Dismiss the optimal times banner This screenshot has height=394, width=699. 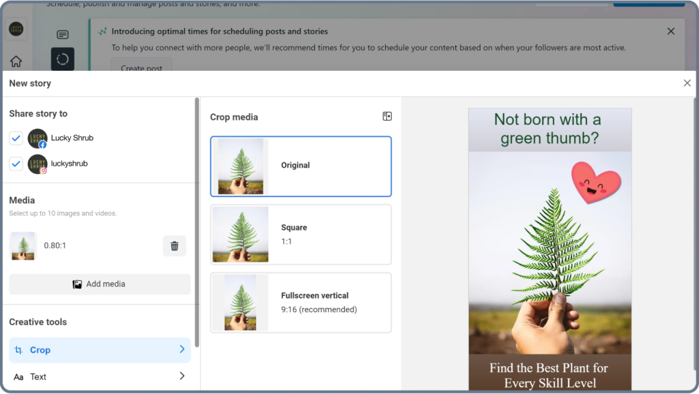tap(670, 31)
